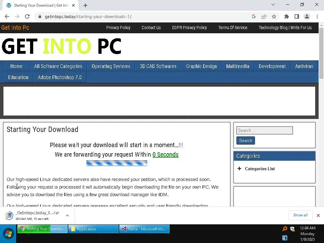The height and width of the screenshot is (243, 324).
Task: Open Graphic Design category
Action: [201, 66]
